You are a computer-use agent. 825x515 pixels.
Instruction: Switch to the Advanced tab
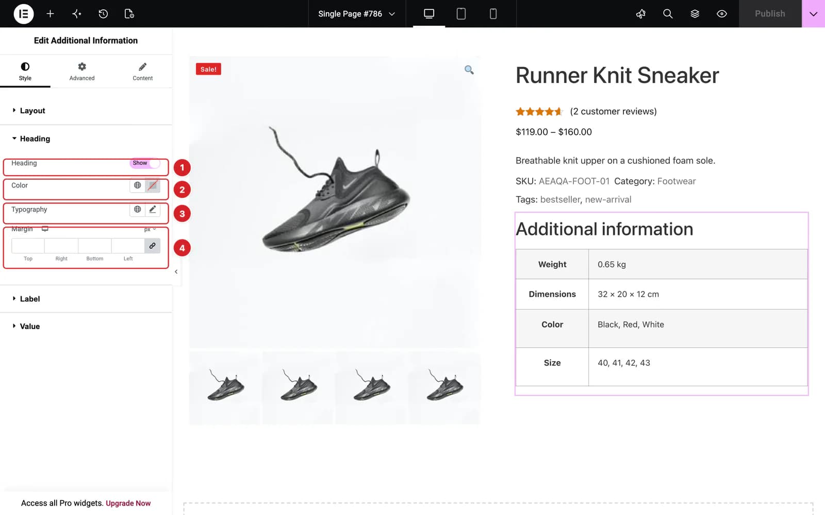click(x=82, y=72)
